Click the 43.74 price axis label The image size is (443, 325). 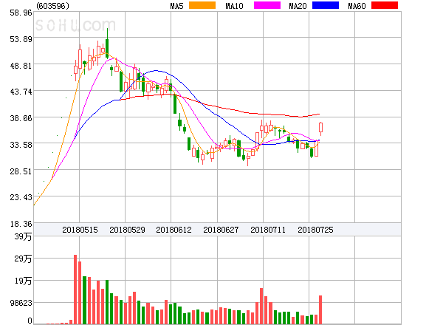[x=21, y=92]
